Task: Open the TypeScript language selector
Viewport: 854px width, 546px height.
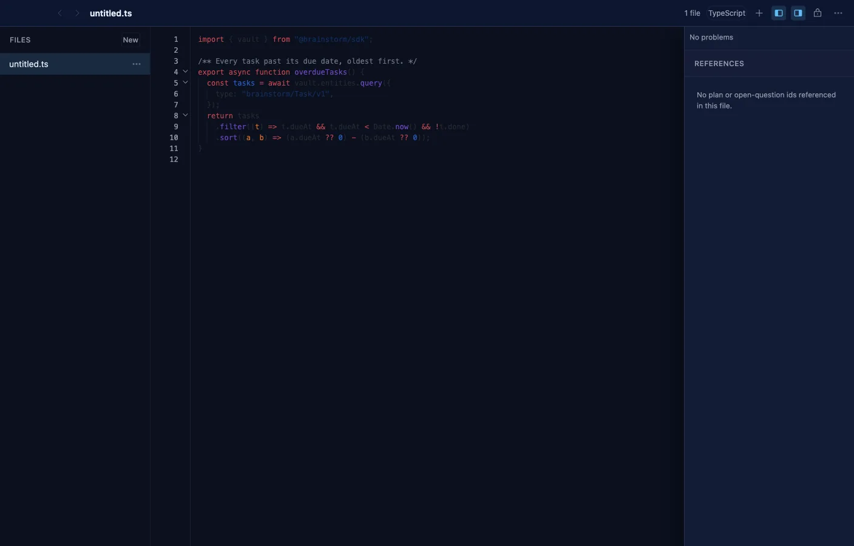Action: pos(727,13)
